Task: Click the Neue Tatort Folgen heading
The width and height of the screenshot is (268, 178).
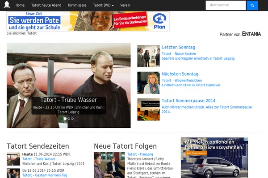Action: click(125, 146)
